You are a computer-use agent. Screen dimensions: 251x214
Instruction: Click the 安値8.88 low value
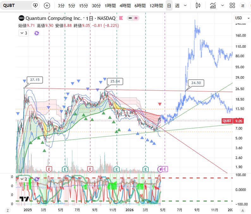(x=64, y=26)
